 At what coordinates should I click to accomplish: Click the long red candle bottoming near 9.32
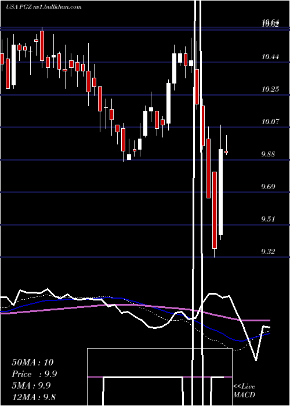pos(215,210)
